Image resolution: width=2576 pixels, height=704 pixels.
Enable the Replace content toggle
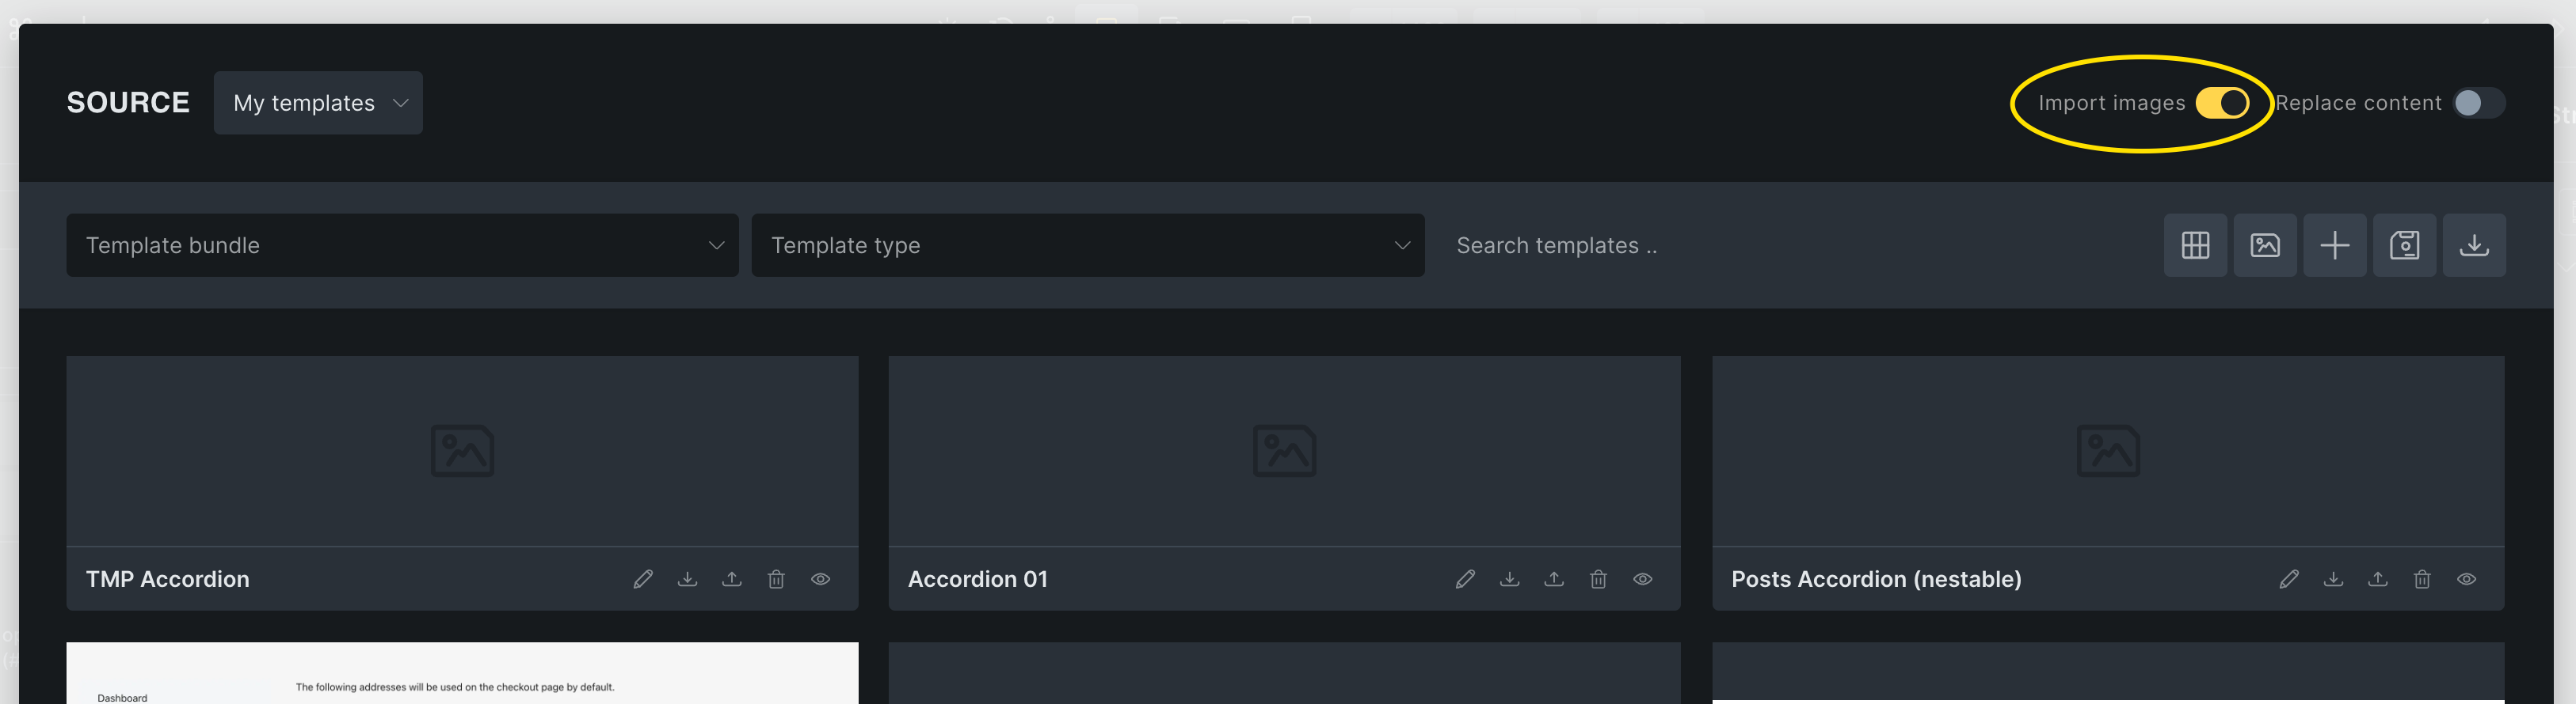2478,103
